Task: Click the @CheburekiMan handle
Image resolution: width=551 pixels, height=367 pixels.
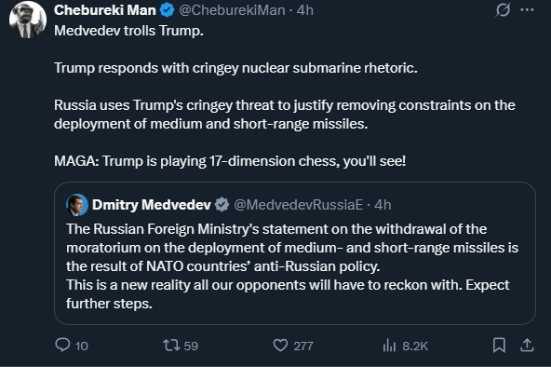Action: click(x=232, y=10)
